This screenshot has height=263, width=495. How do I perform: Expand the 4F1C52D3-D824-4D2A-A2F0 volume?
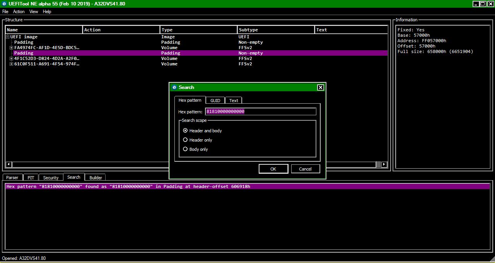pyautogui.click(x=12, y=58)
